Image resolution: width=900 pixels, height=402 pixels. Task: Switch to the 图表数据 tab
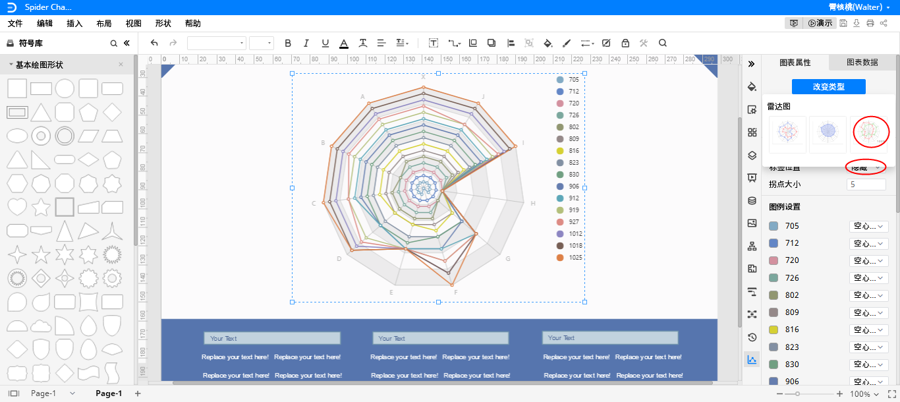(862, 63)
